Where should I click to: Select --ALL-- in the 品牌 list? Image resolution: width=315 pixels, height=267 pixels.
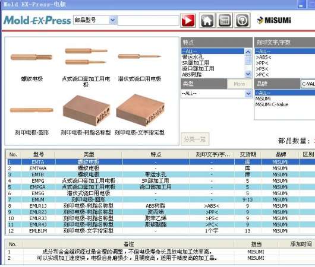[285, 93]
